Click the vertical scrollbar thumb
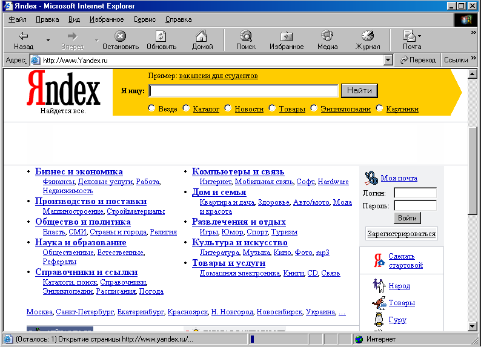Viewport: 481px width, 347px height. pyautogui.click(x=473, y=170)
